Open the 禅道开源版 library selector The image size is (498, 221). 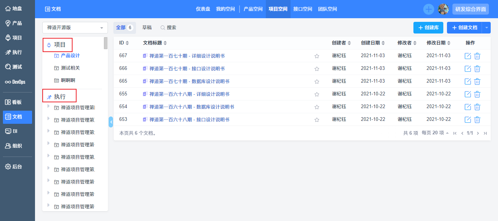pos(75,28)
